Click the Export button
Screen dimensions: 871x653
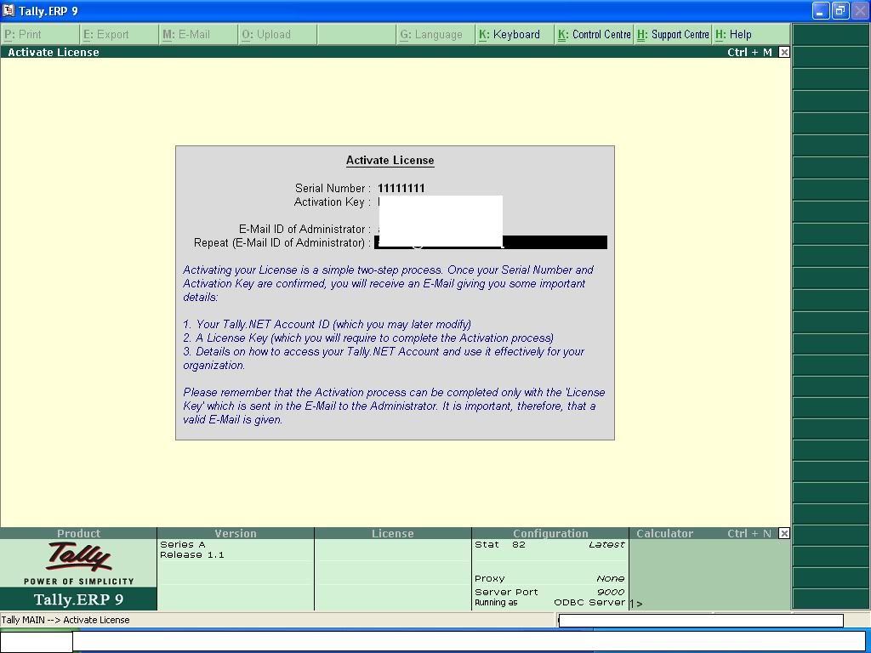pyautogui.click(x=119, y=34)
